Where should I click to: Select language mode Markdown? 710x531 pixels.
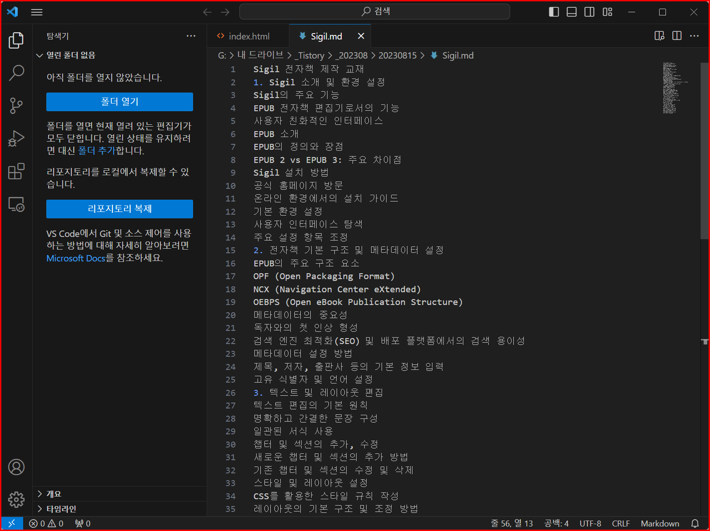[x=660, y=523]
